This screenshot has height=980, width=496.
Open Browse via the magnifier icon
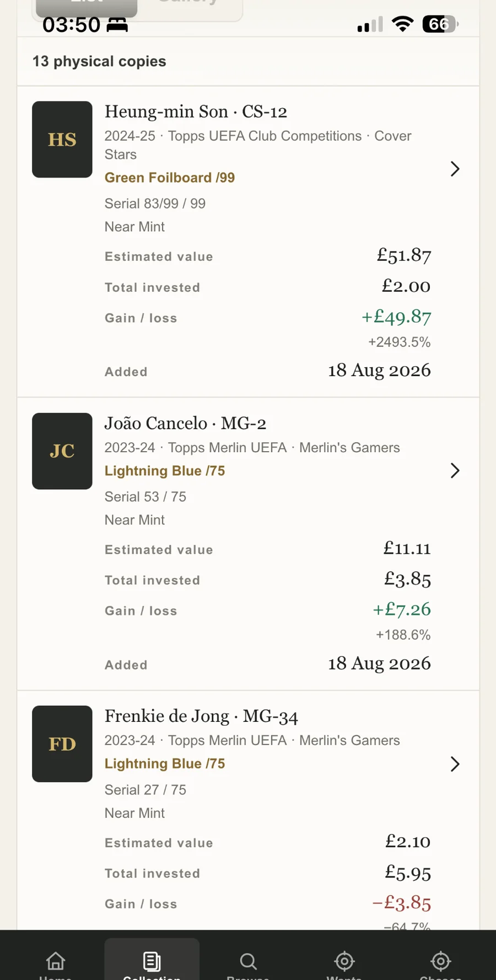248,961
